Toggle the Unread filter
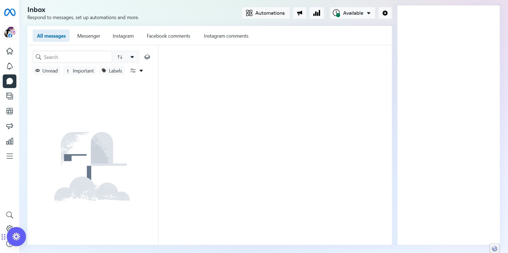 click(x=47, y=71)
